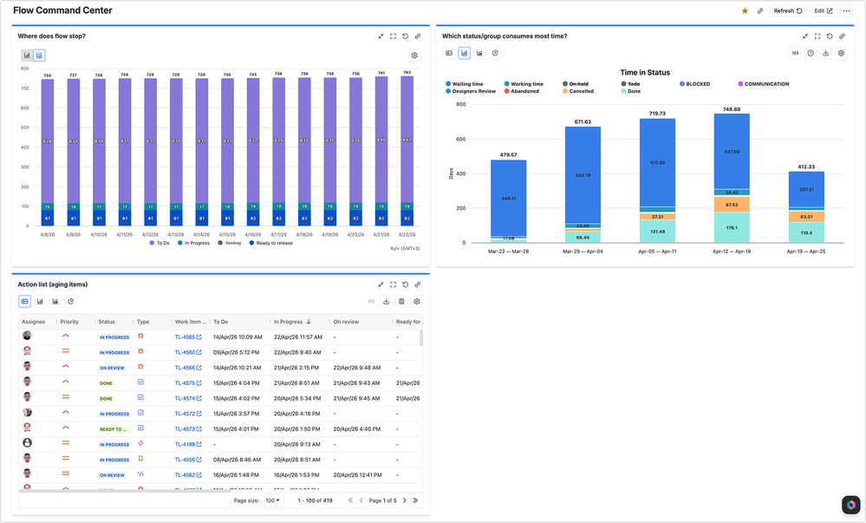The height and width of the screenshot is (523, 866).
Task: Switch Time in Status gadget to pie chart view
Action: (x=495, y=53)
